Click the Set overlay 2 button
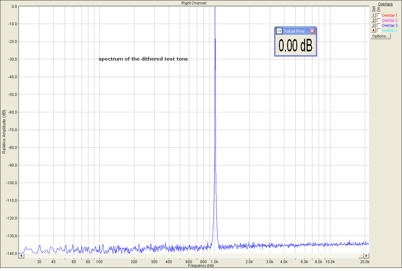This screenshot has height=271, width=402. [x=374, y=20]
